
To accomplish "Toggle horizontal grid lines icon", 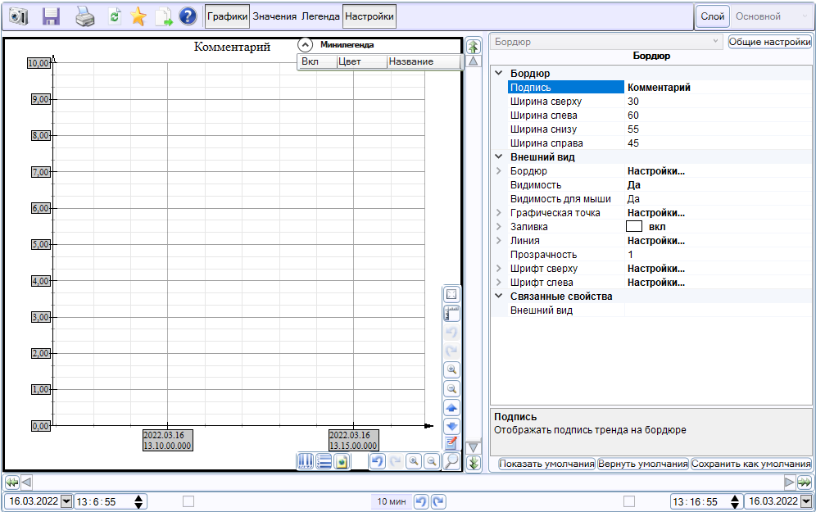I will pyautogui.click(x=324, y=461).
